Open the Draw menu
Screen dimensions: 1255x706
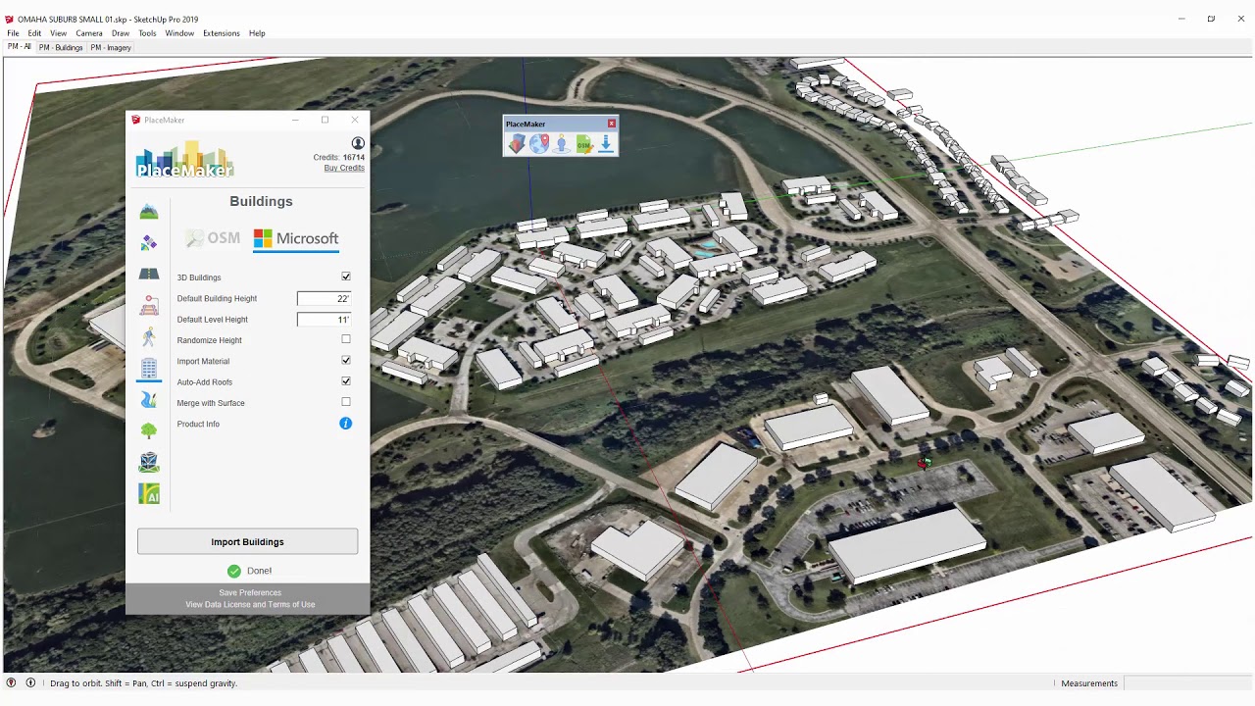(x=121, y=33)
